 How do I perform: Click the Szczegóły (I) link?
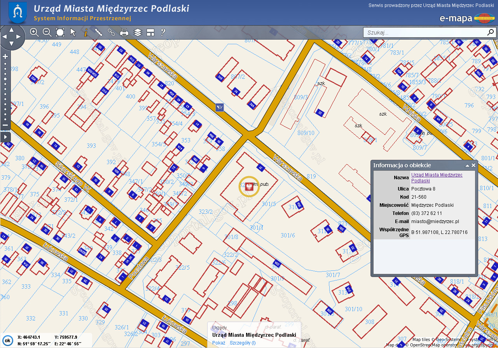(243, 343)
